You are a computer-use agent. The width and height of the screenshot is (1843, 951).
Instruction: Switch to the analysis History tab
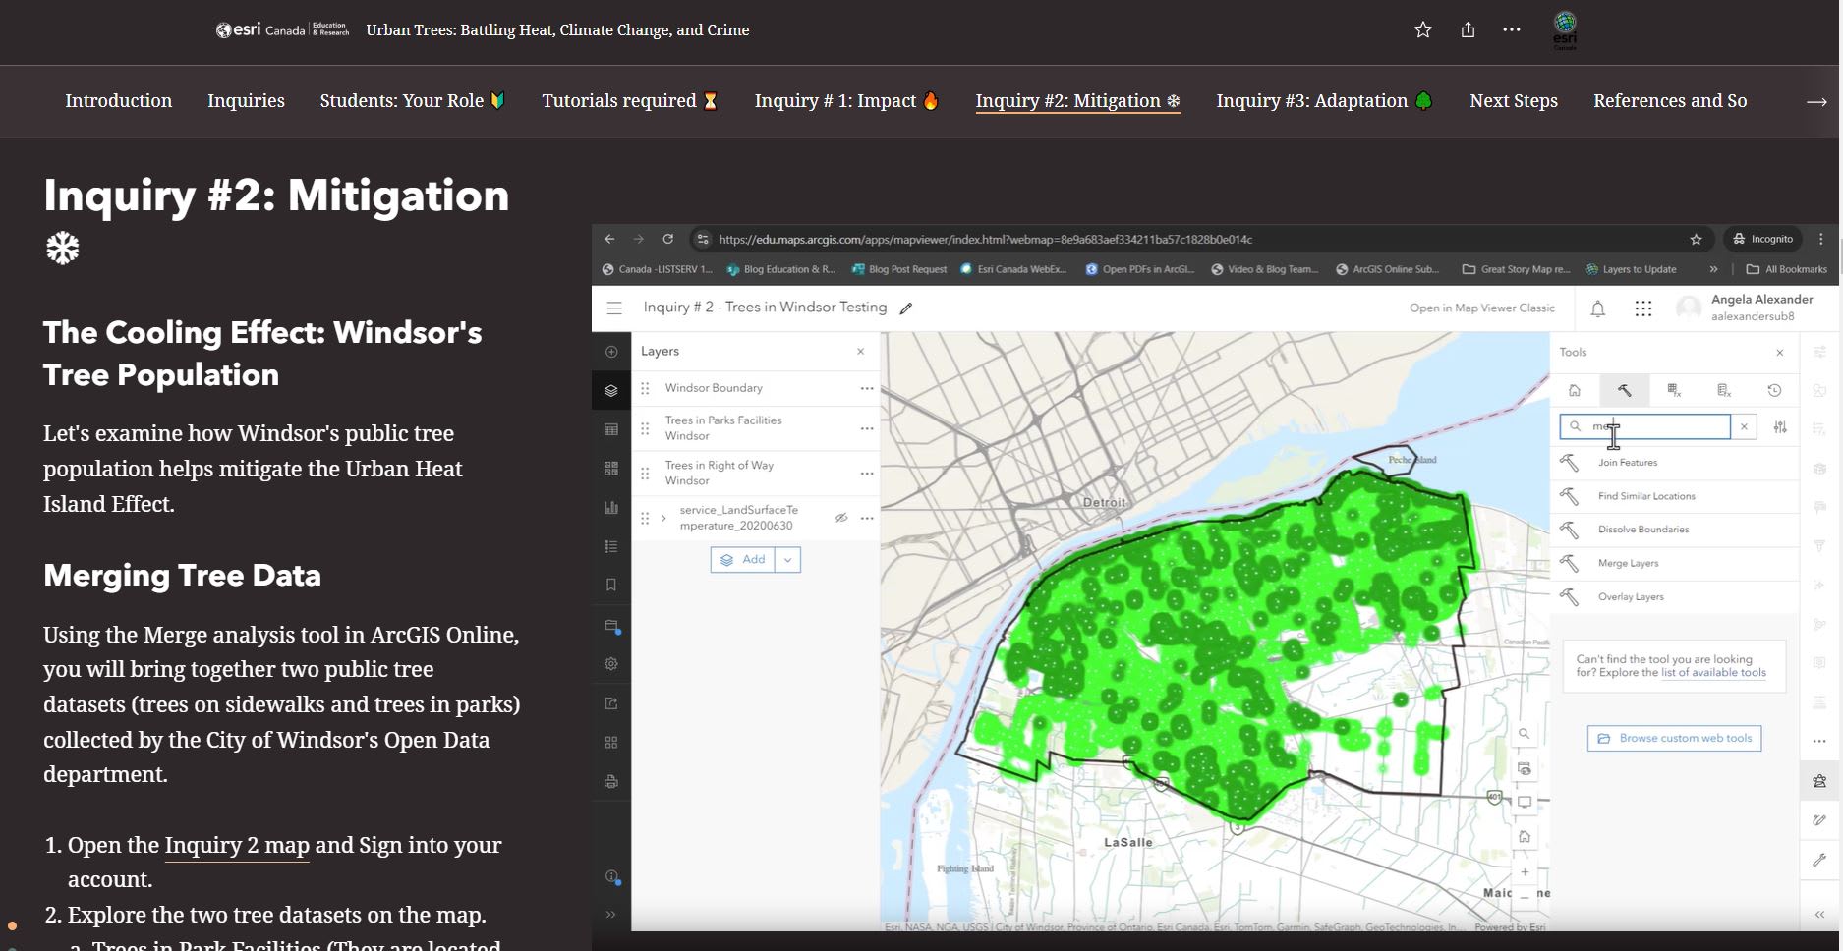tap(1774, 390)
